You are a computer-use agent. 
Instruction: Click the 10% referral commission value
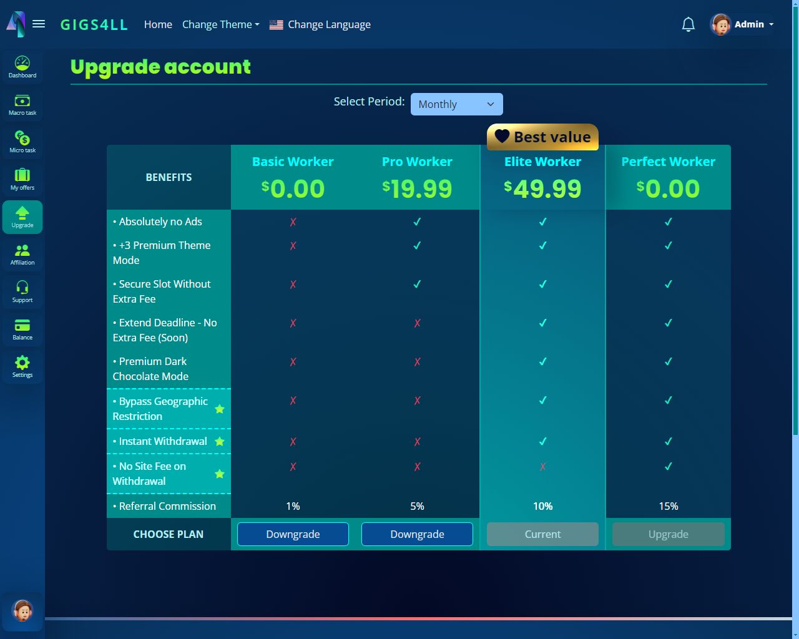click(542, 506)
